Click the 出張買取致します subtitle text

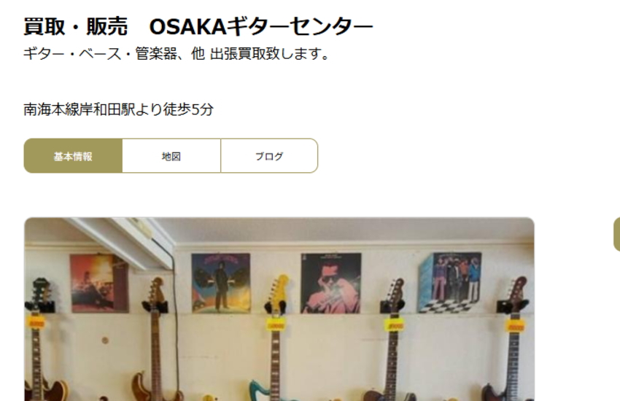pyautogui.click(x=269, y=53)
